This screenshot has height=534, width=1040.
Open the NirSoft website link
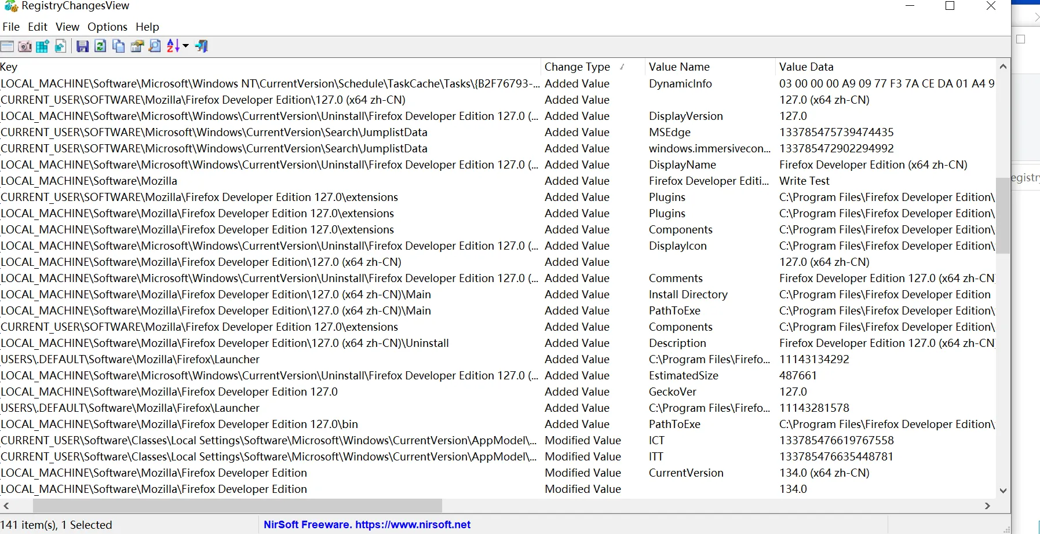pyautogui.click(x=367, y=525)
